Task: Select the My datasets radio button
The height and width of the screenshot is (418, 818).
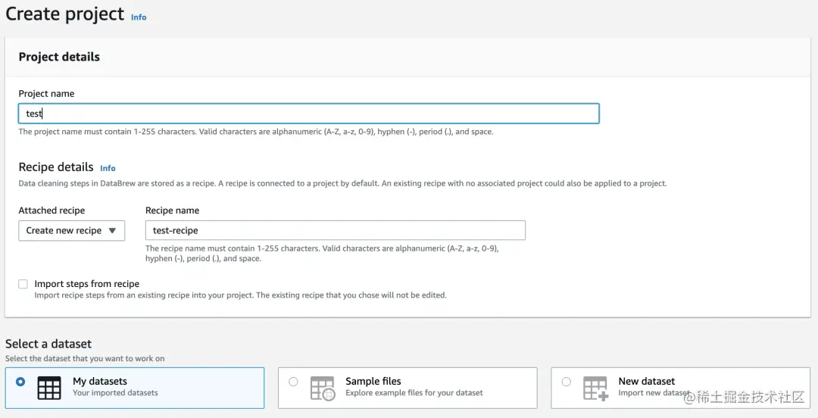Action: point(20,382)
